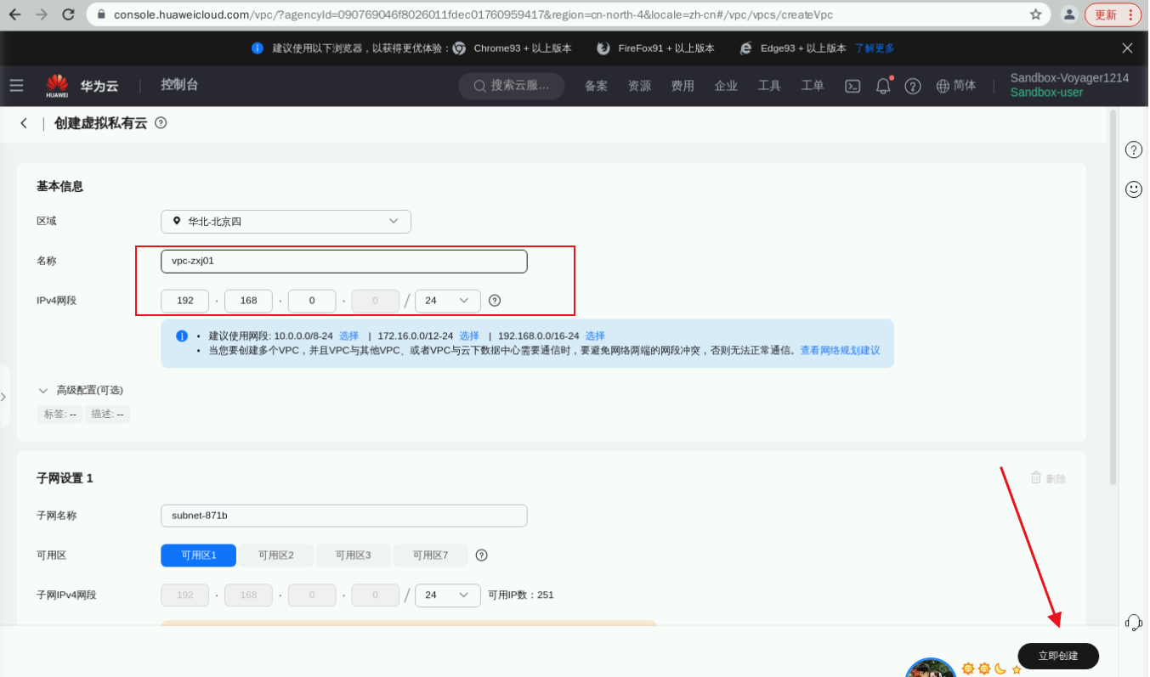
Task: Open the 工具 menu
Action: 769,86
